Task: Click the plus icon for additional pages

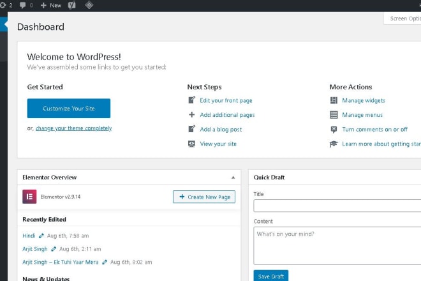Action: 191,115
